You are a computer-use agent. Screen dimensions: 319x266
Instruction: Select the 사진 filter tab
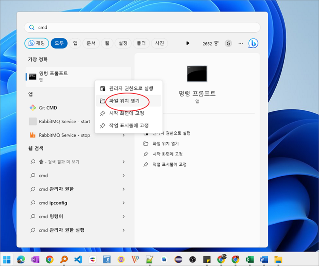click(x=159, y=43)
